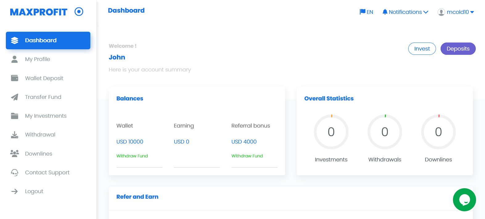Click the Transfer Fund paper plane icon

pyautogui.click(x=14, y=97)
